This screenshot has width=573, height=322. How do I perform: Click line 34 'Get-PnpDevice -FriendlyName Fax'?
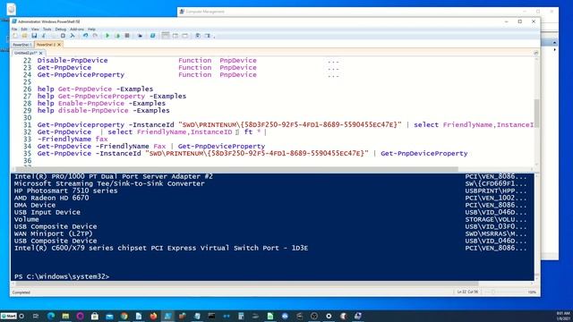[x=101, y=147]
